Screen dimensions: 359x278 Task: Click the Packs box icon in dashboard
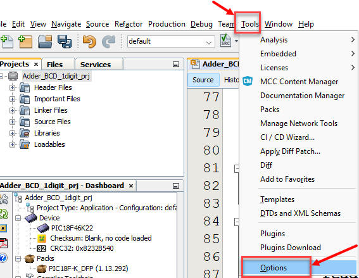pos(30,258)
